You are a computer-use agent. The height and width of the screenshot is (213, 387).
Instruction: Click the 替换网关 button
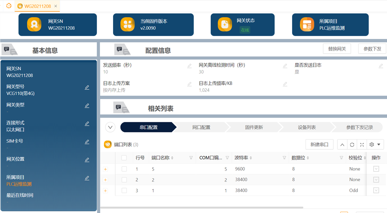coord(337,49)
